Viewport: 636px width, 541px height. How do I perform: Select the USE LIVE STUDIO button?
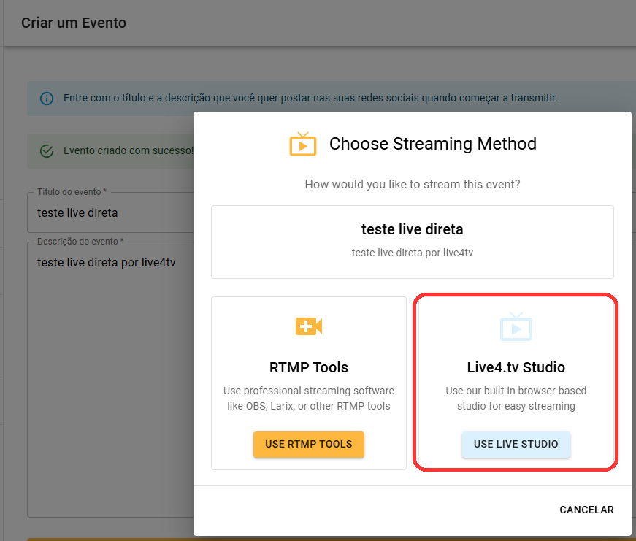click(x=516, y=444)
